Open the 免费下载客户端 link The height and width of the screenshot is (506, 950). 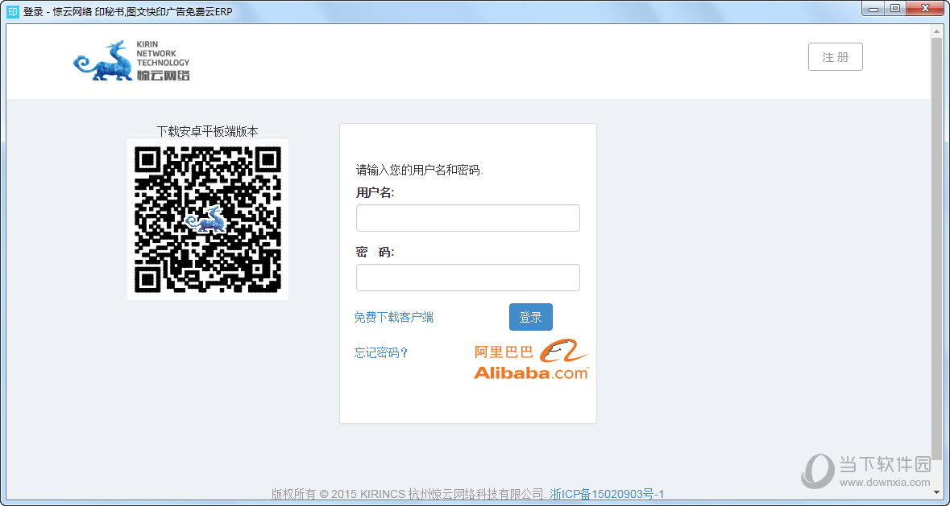click(394, 318)
